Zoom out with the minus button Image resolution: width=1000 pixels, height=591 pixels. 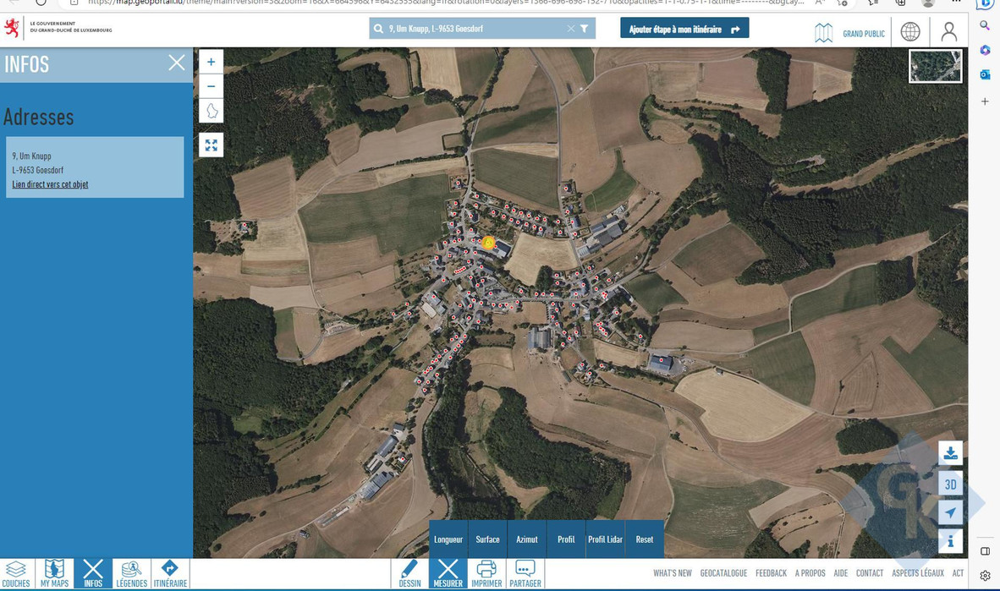(x=211, y=86)
